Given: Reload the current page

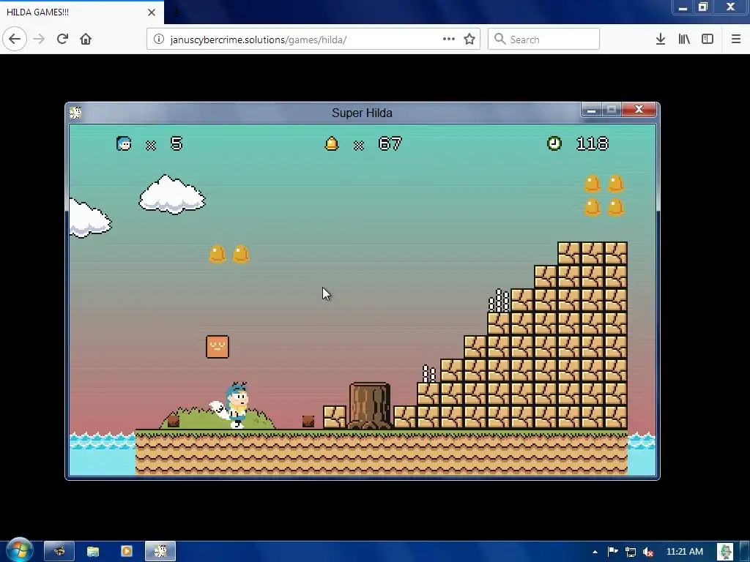Looking at the screenshot, I should [x=62, y=40].
